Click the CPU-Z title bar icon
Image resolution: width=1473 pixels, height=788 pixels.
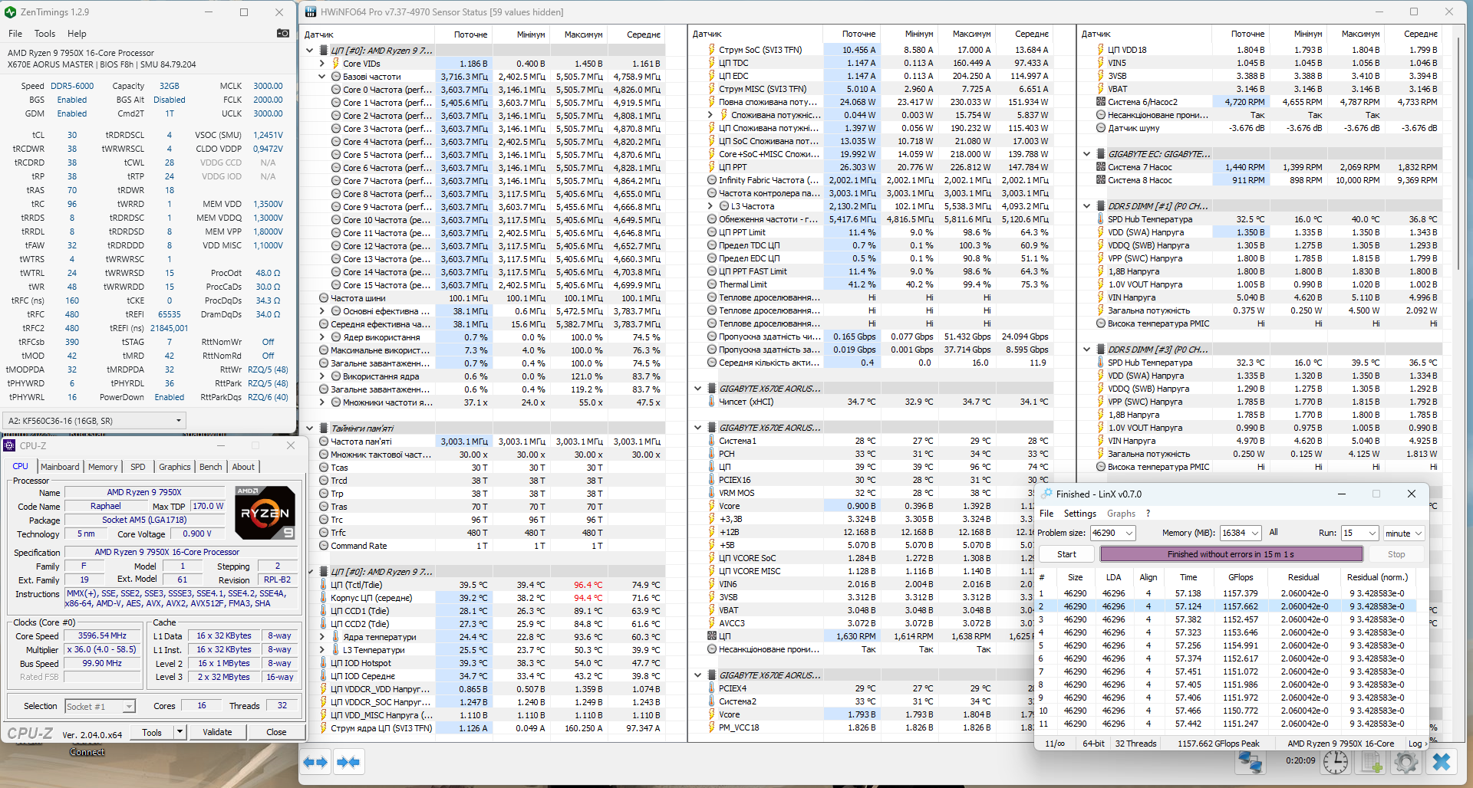coord(10,445)
